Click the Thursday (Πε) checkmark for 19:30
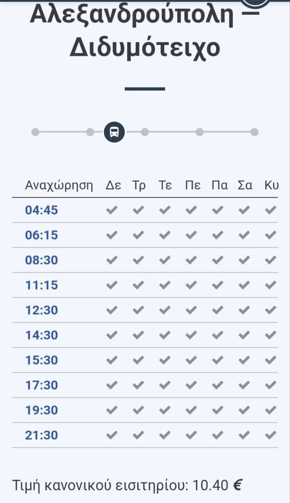The image size is (290, 503). pos(191,410)
